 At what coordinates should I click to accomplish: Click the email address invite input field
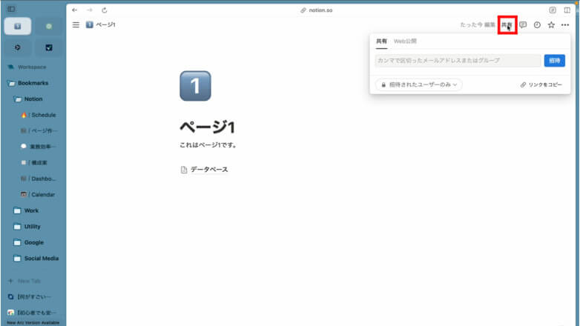click(x=458, y=61)
